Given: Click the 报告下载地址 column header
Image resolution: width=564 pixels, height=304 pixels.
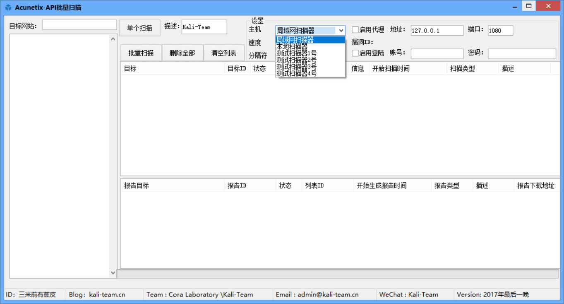Looking at the screenshot, I should tap(537, 186).
